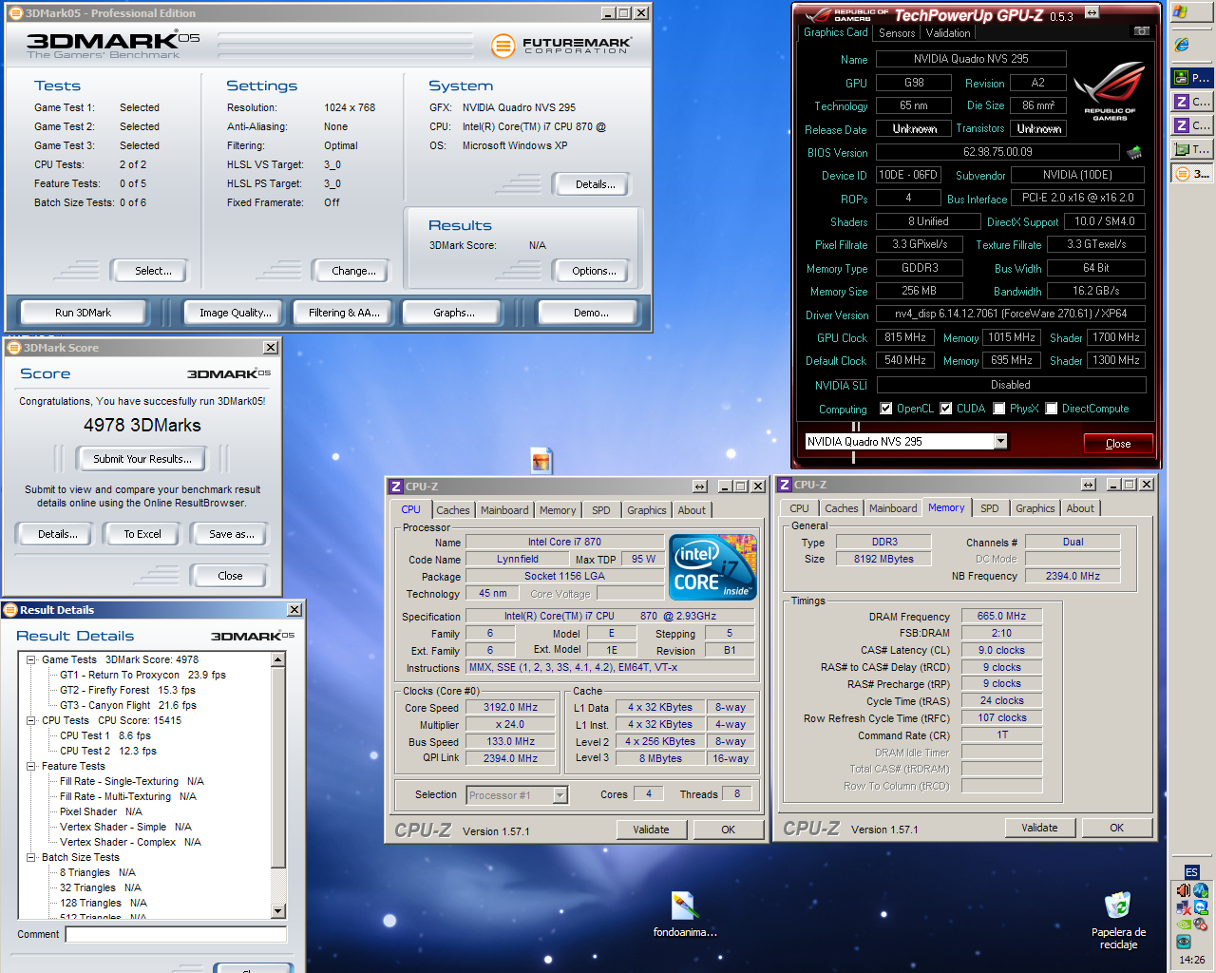1216x973 pixels.
Task: Click the Run 3DMark button
Action: [83, 313]
